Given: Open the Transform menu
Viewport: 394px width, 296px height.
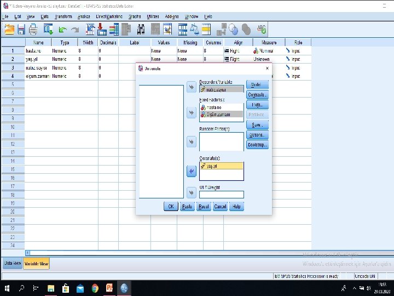Looking at the screenshot, I should pyautogui.click(x=63, y=16).
